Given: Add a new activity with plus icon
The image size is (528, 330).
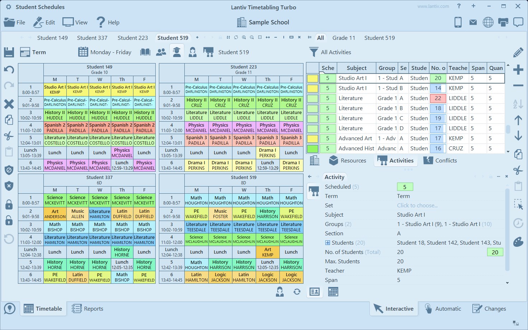Looking at the screenshot, I should pos(518,70).
